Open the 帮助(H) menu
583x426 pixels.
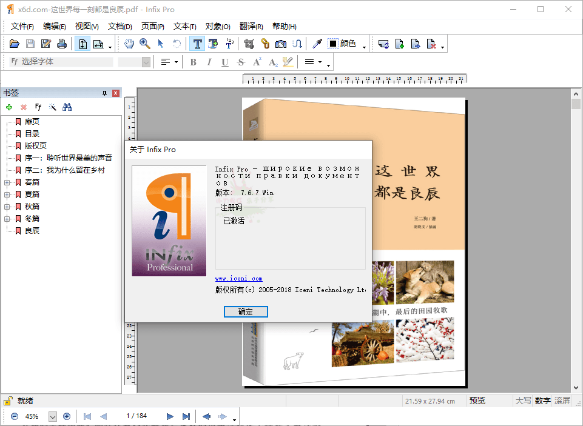[284, 26]
